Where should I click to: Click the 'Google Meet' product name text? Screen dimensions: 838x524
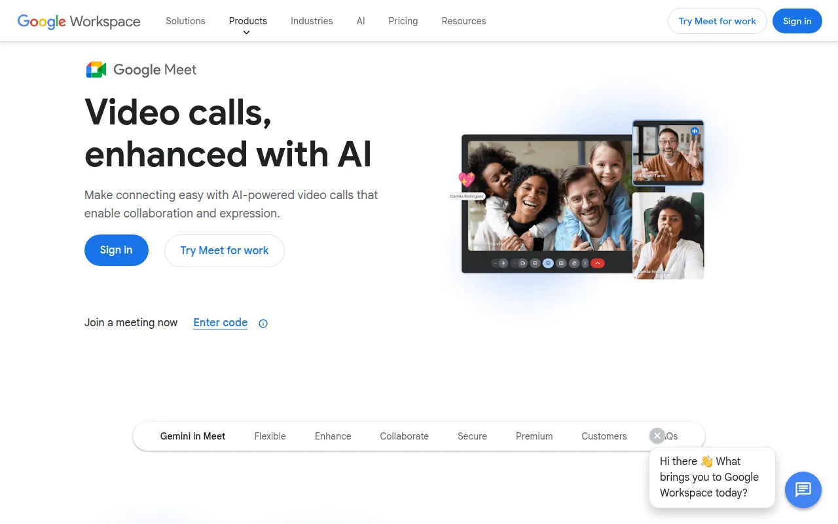(x=155, y=69)
